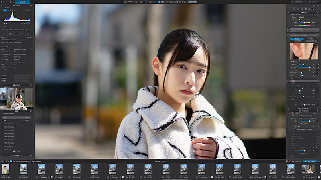Select the Geometry category grid icon
The image size is (321, 180).
point(305,9)
